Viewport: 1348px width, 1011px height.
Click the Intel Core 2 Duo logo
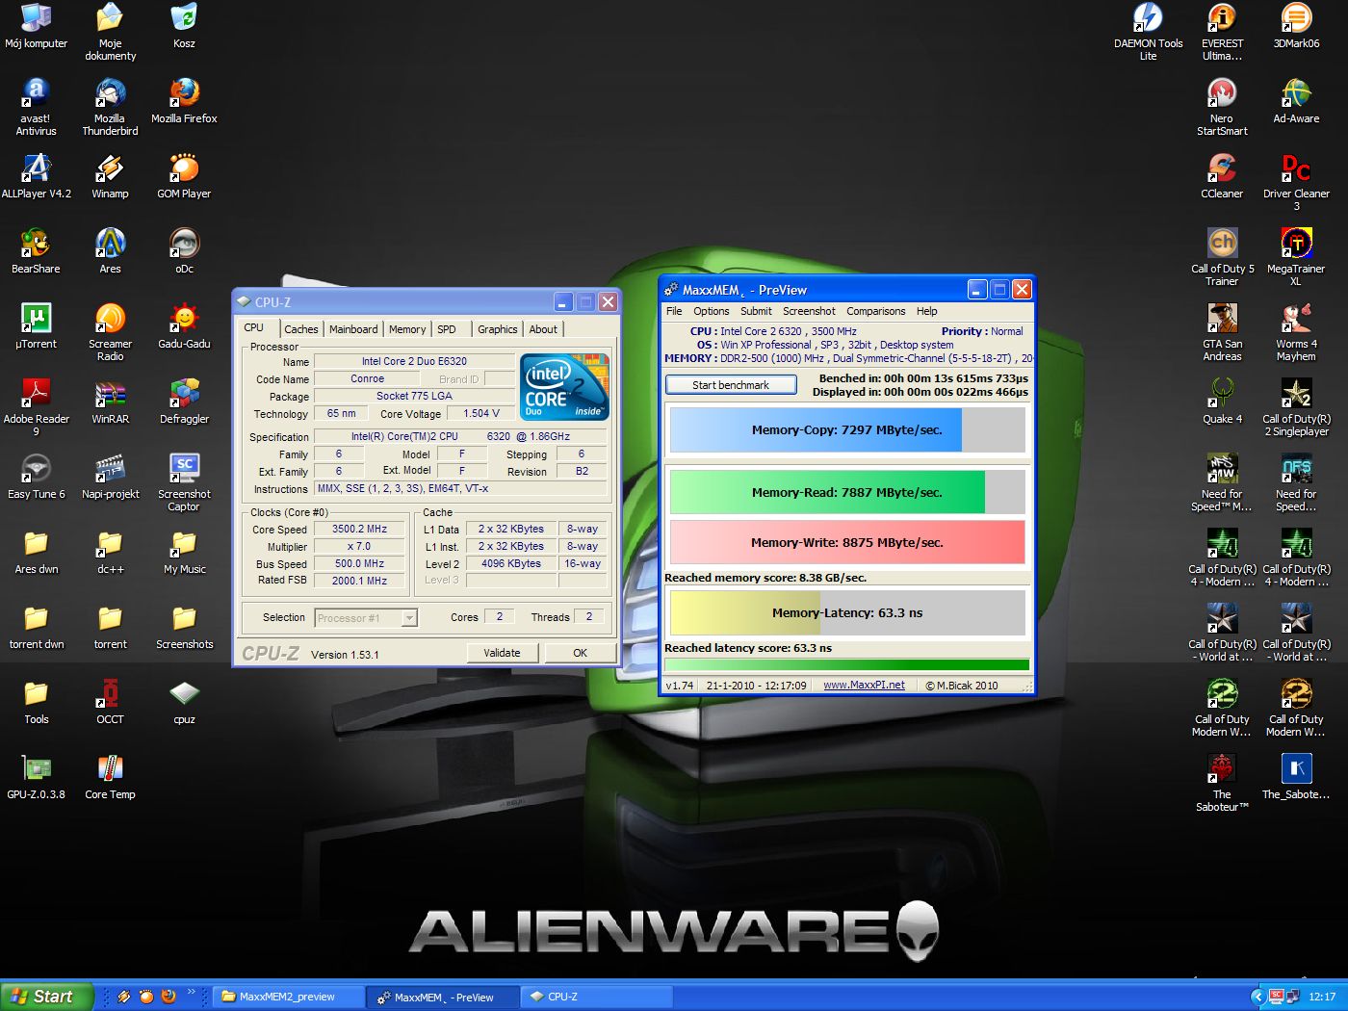564,387
